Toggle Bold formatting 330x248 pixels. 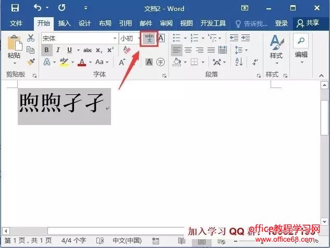(46, 50)
